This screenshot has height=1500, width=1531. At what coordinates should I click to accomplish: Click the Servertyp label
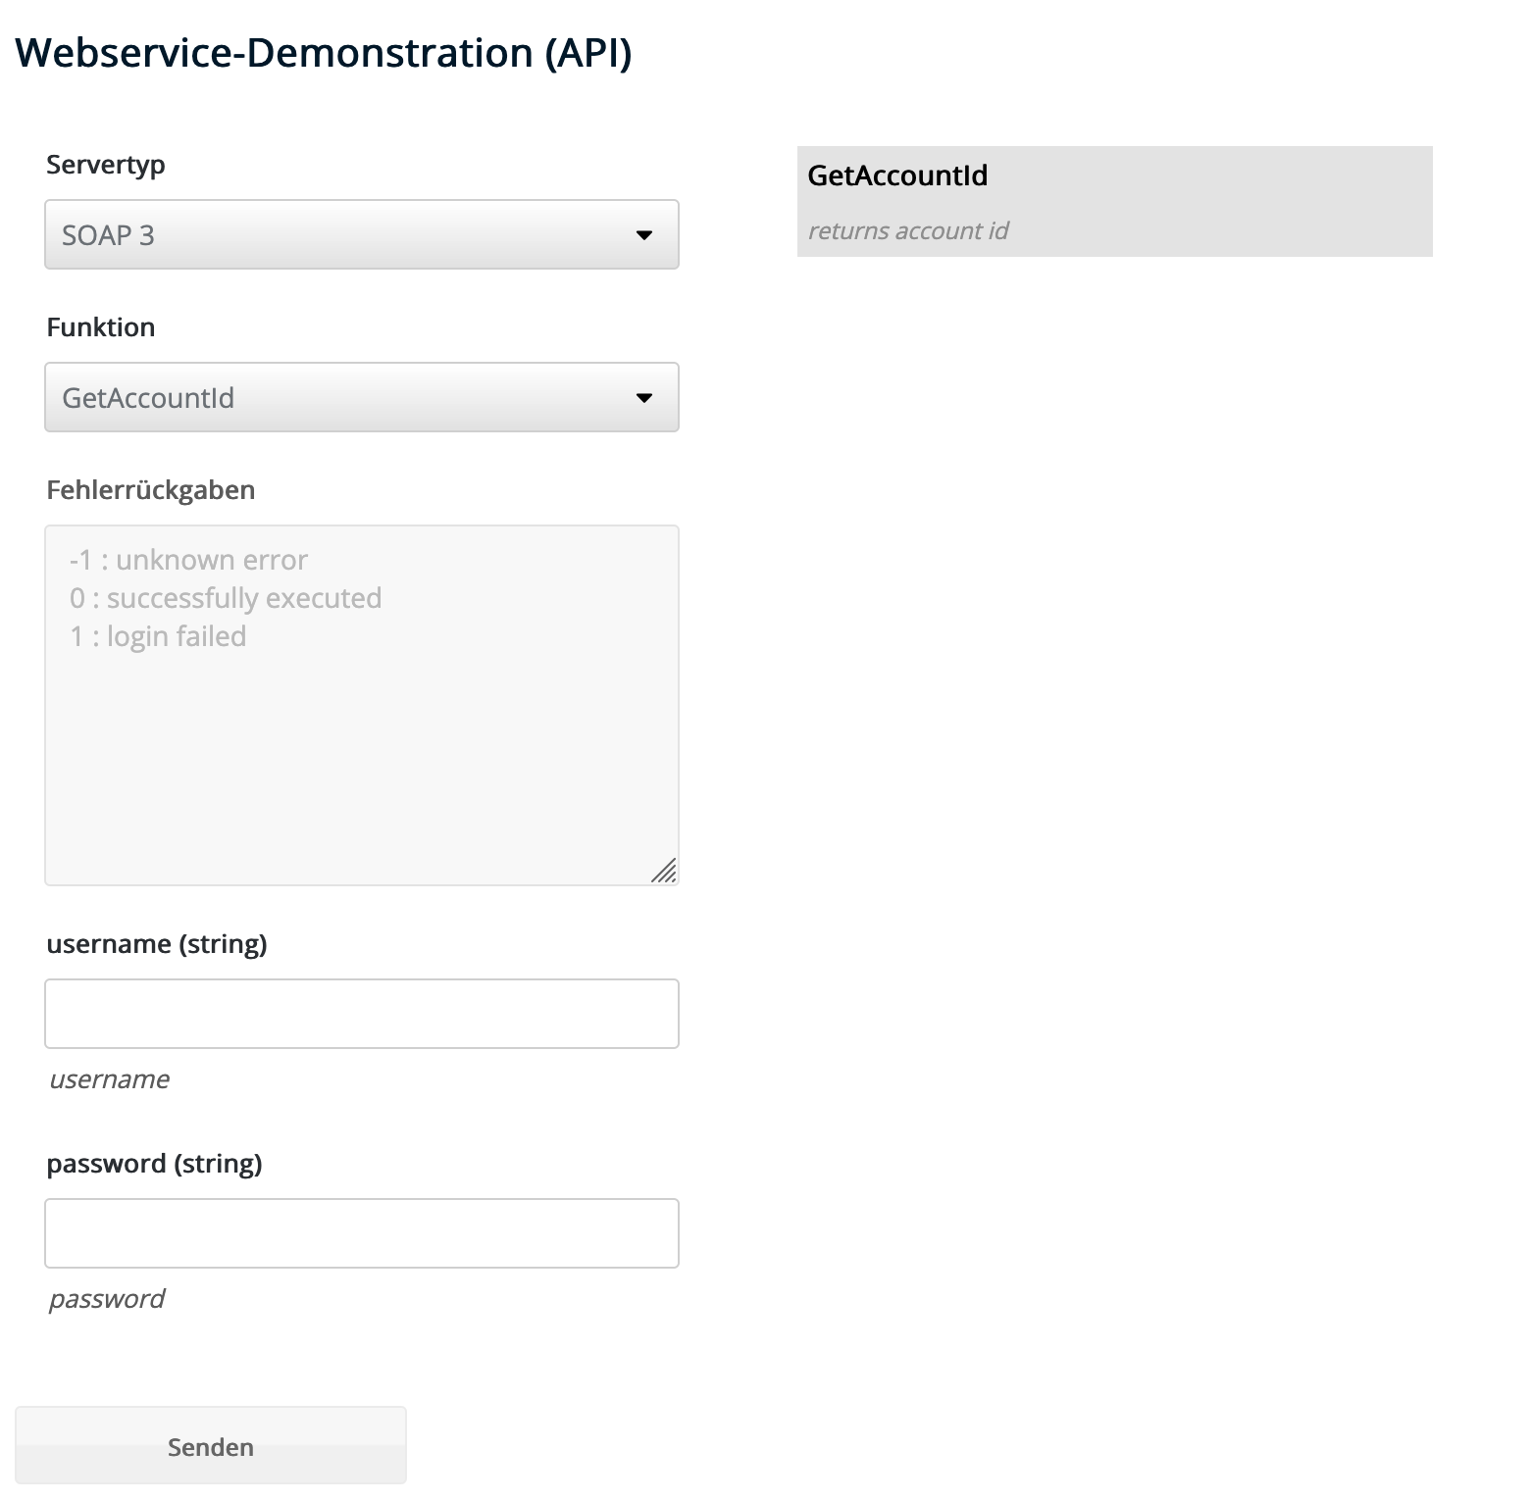[x=105, y=165]
